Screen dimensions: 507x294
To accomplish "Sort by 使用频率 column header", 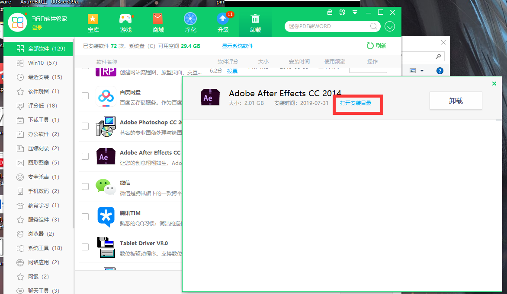I will click(335, 62).
